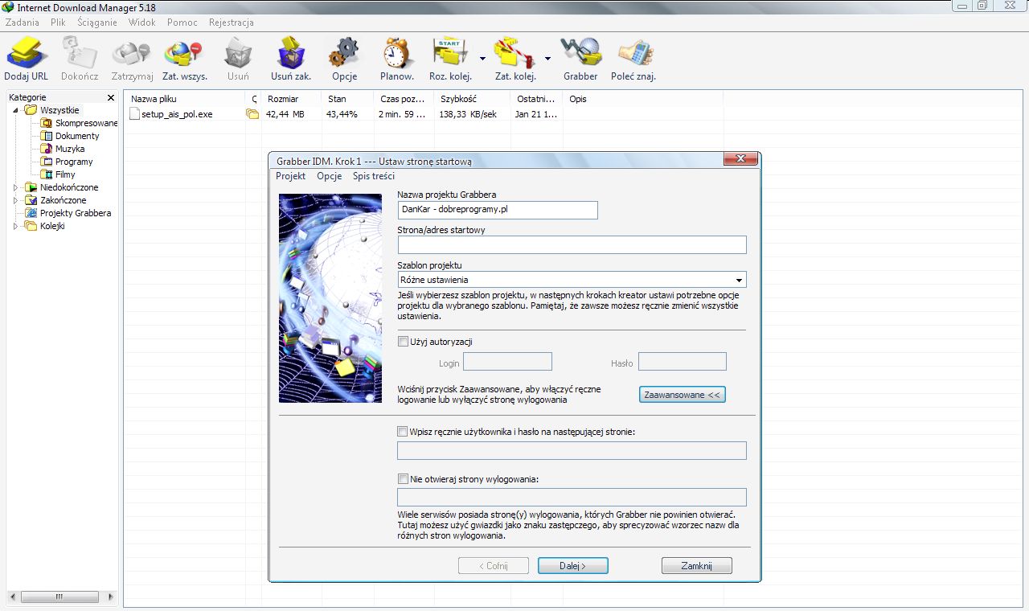Collapse the Wszystkie tree node
The height and width of the screenshot is (611, 1029).
[16, 110]
